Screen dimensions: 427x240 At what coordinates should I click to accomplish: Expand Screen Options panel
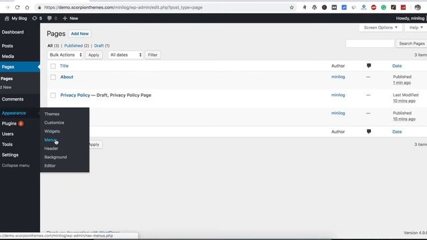380,27
